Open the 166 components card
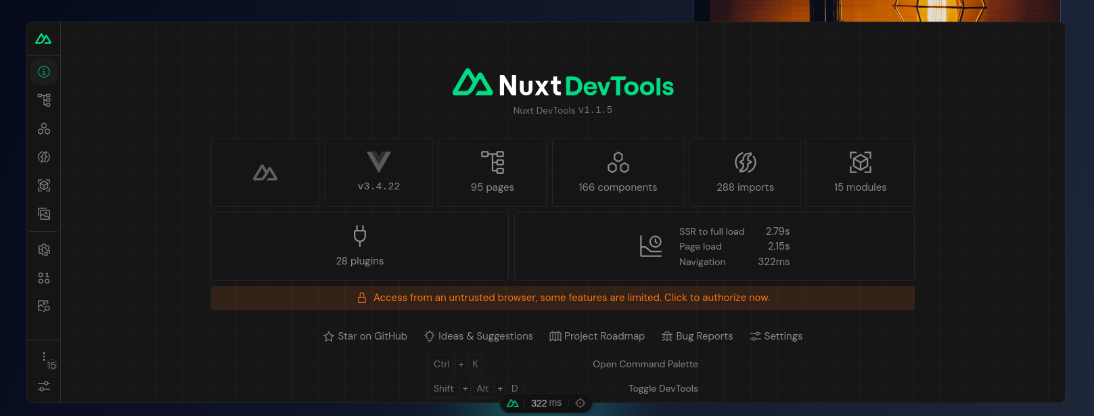The width and height of the screenshot is (1094, 416). click(x=618, y=173)
